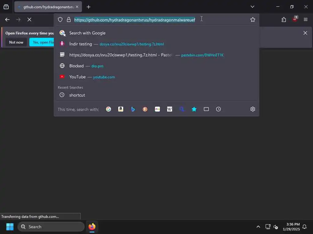Open tracking protection shield icon

pos(60,19)
